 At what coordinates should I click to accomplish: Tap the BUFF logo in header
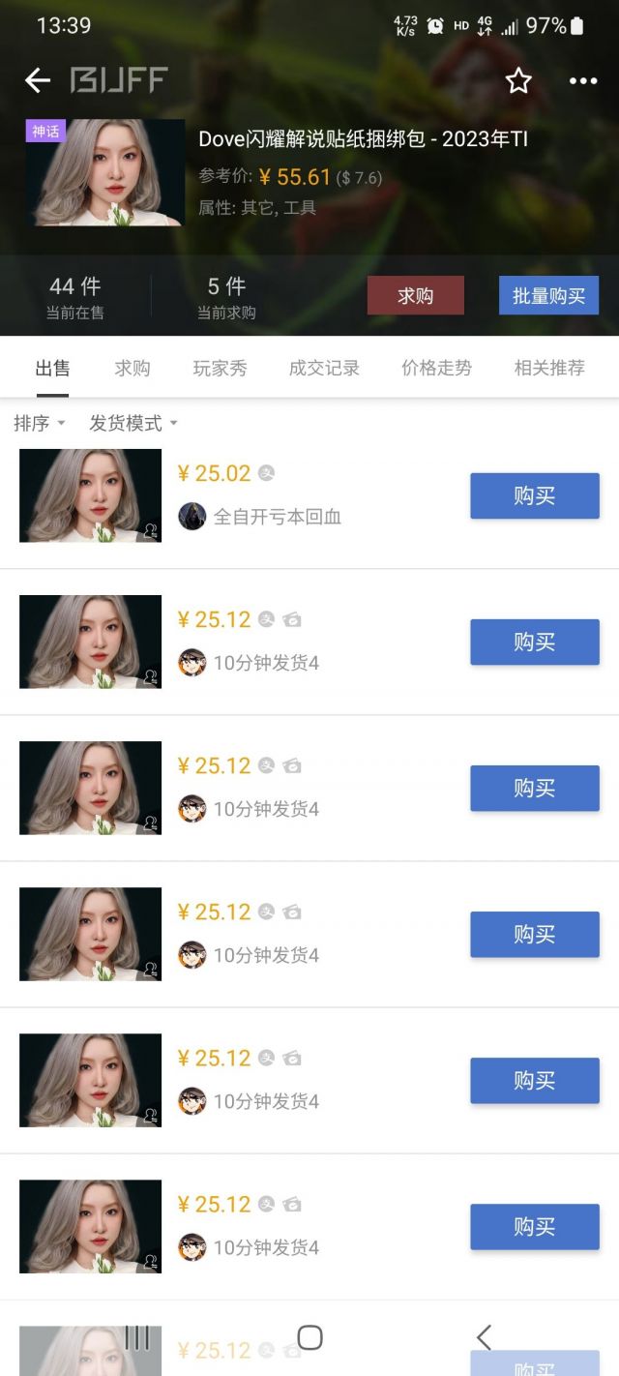(119, 80)
